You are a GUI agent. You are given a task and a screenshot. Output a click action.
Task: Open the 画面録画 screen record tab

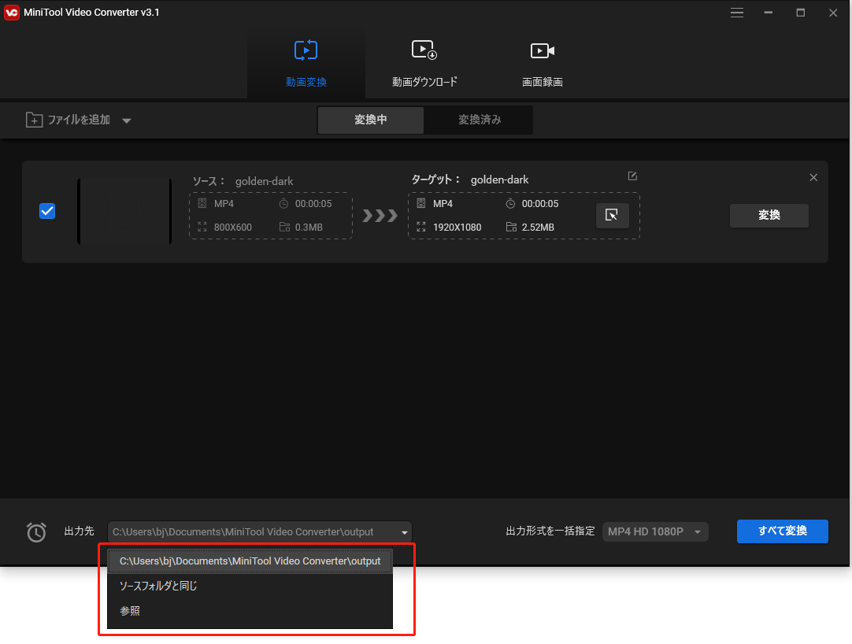click(x=542, y=64)
